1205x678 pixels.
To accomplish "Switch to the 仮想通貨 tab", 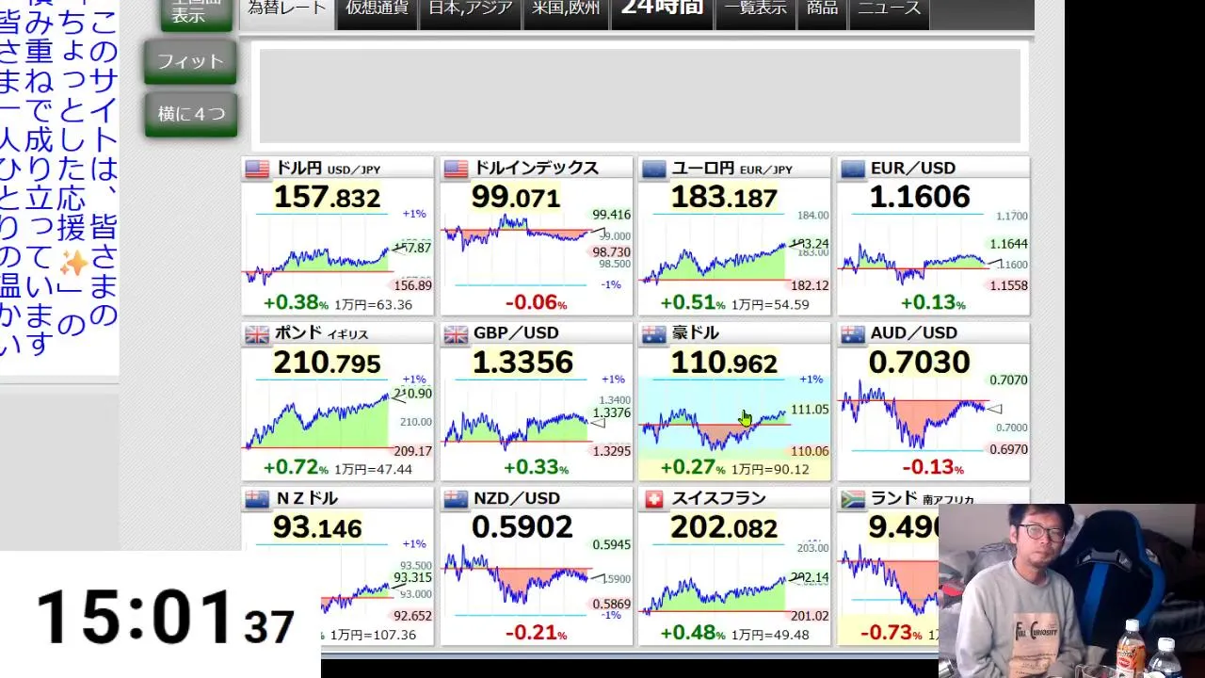I will (377, 11).
